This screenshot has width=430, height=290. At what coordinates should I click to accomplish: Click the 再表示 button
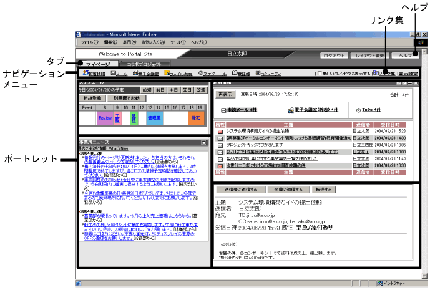coord(225,94)
